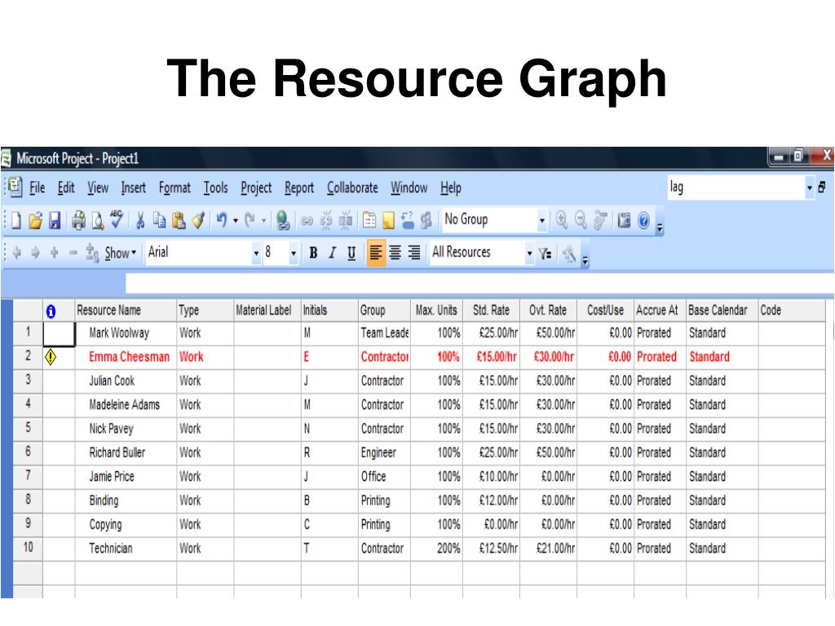
Task: Open the font size 8 dropdown
Action: [293, 253]
